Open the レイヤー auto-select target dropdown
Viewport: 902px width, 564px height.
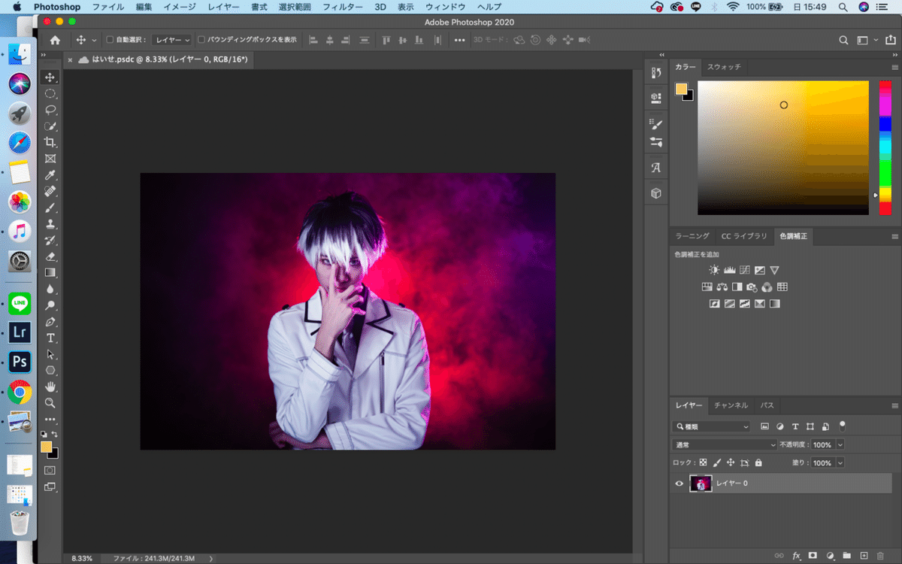(172, 40)
